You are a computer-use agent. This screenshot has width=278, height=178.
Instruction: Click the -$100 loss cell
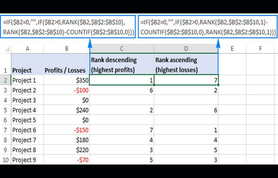[66, 90]
